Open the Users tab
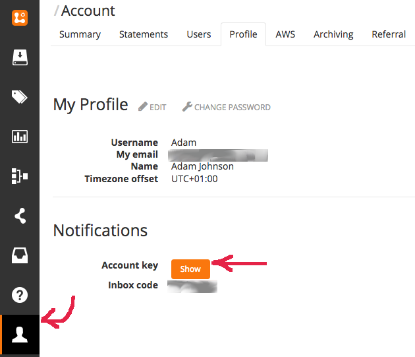415x357 pixels. 199,34
